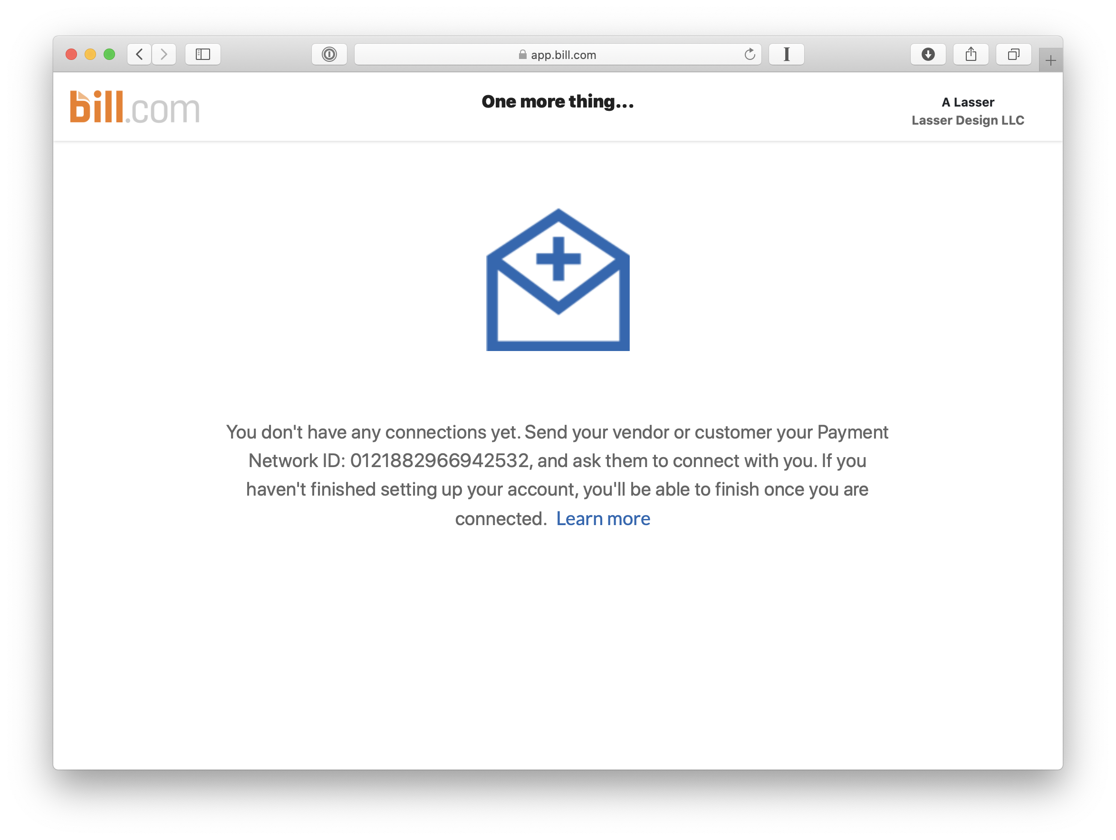Open the Learn more link
This screenshot has height=840, width=1116.
coord(603,518)
